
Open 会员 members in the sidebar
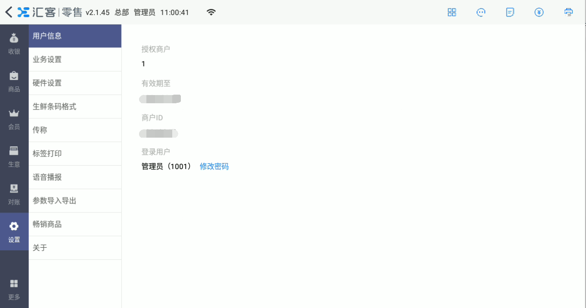pos(14,120)
